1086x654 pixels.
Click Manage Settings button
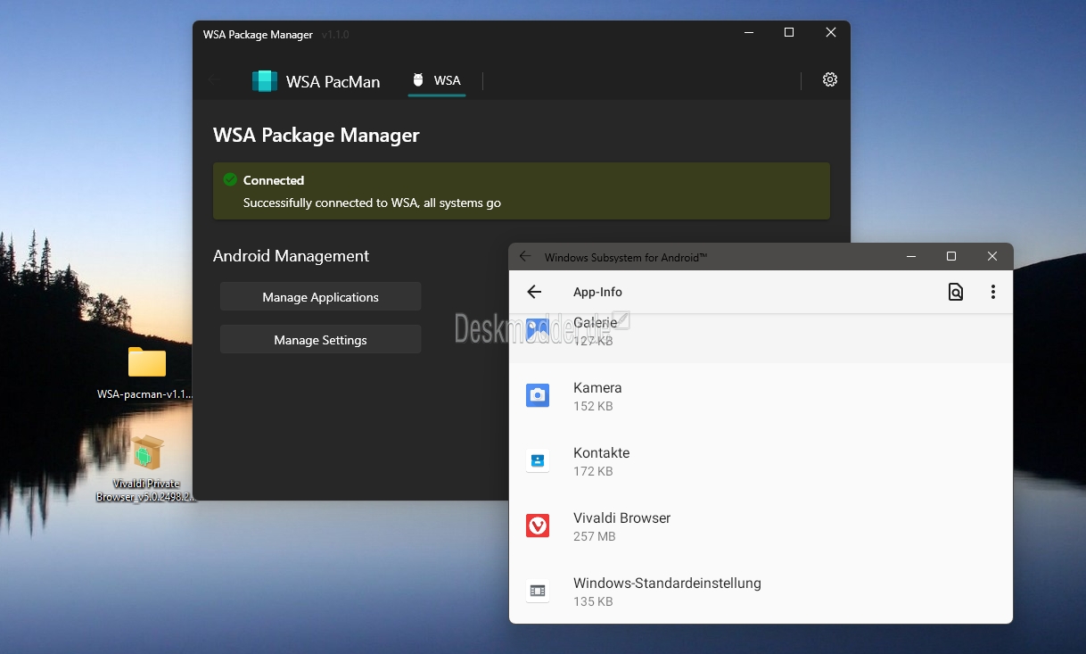321,340
